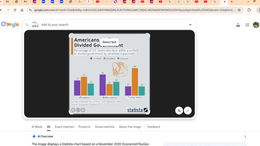The width and height of the screenshot is (260, 146).
Task: Go back to the previous page
Action: coord(1,10)
